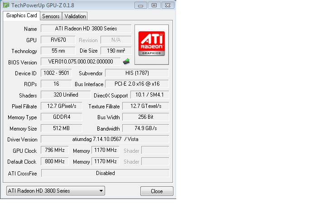Image resolution: width=326 pixels, height=204 pixels.
Task: Click the Memory Type field GDDR4
Action: click(62, 117)
